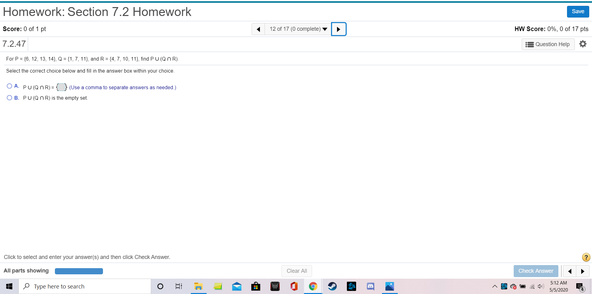Go to previous question using top arrow

tap(258, 29)
